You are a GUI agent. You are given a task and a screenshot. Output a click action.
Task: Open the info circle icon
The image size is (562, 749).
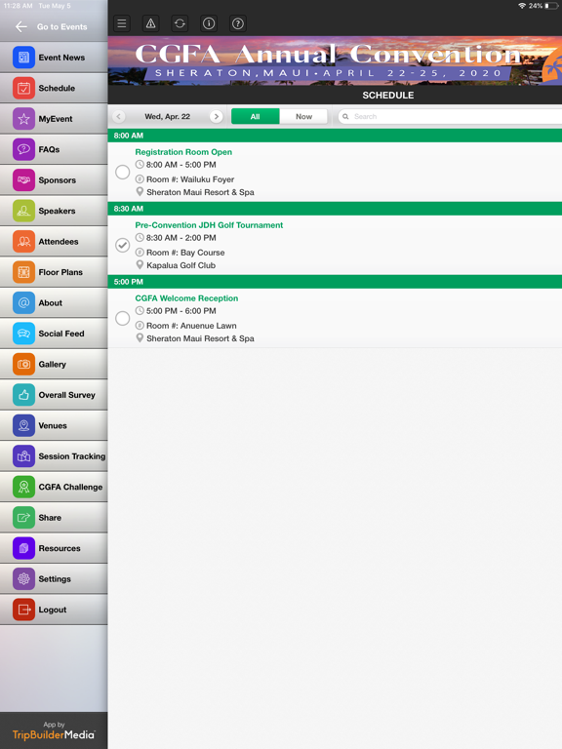(x=209, y=23)
